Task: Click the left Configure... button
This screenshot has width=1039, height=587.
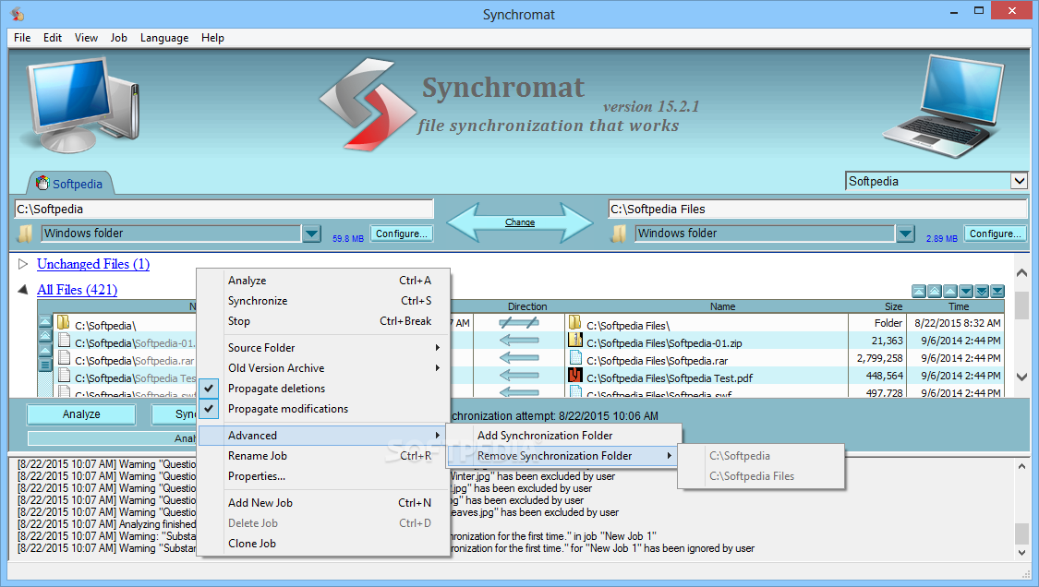Action: point(402,234)
